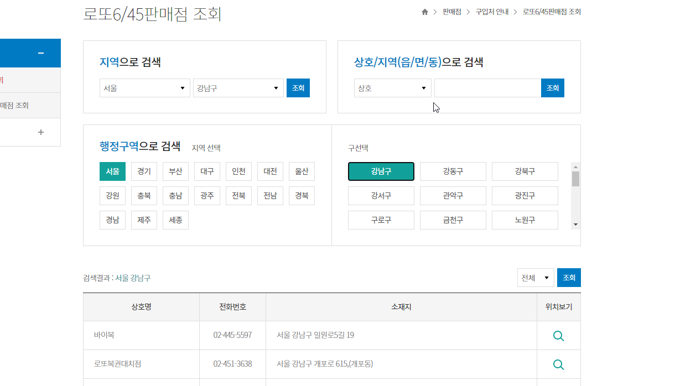Open the 강남구 district dropdown
Screen dimensions: 675x386
coord(238,88)
